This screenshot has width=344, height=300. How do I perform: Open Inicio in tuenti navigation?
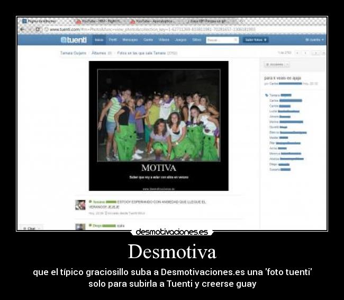click(99, 40)
